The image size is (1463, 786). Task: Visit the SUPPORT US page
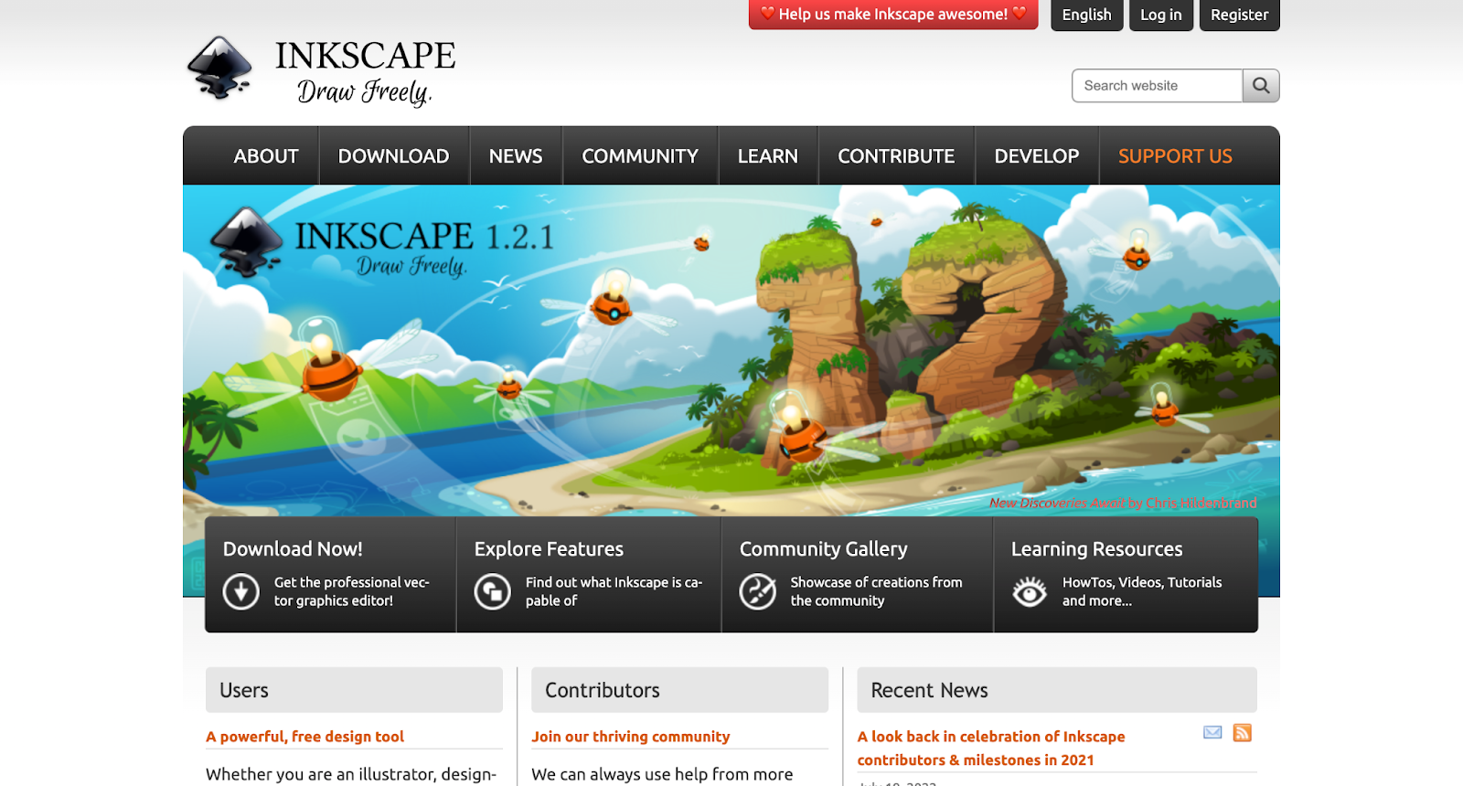[1175, 156]
